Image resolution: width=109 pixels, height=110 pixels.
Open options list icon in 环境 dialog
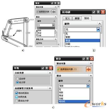(x=47, y=68)
